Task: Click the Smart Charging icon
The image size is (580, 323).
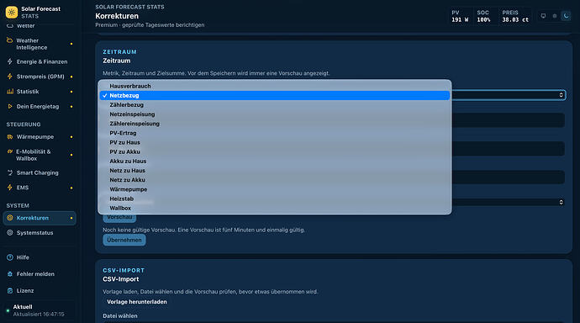Action: pos(10,172)
